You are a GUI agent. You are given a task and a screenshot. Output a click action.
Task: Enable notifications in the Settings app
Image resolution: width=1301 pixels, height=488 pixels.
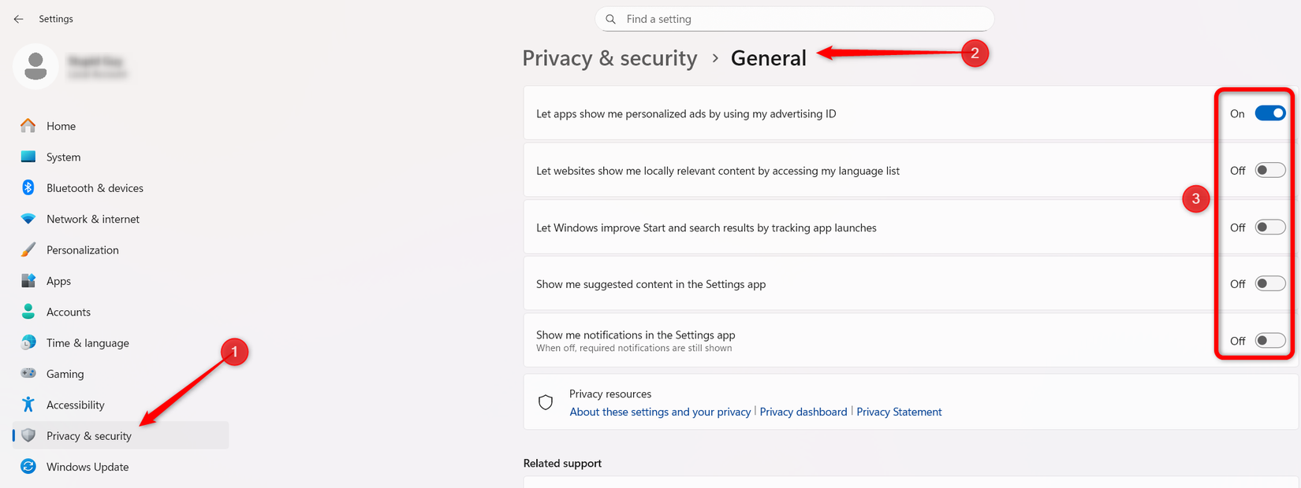[x=1269, y=339]
